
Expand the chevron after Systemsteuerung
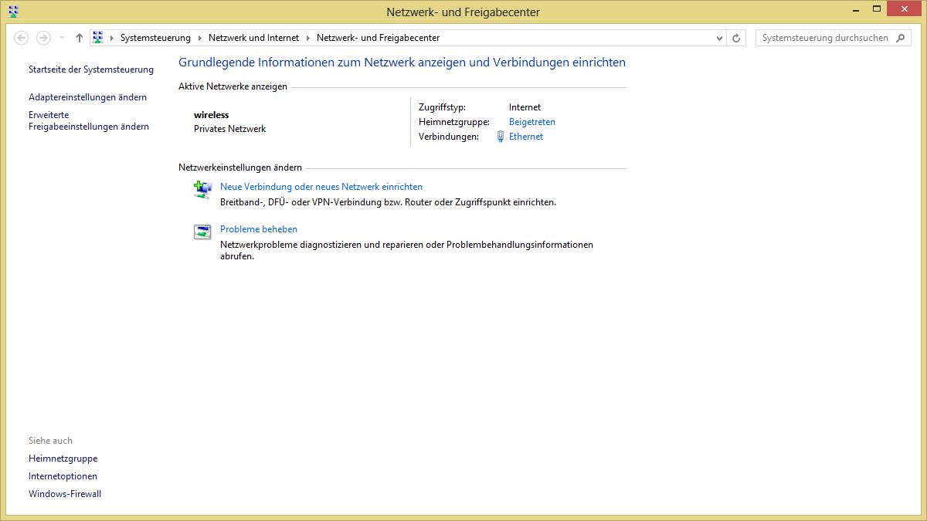pyautogui.click(x=199, y=38)
